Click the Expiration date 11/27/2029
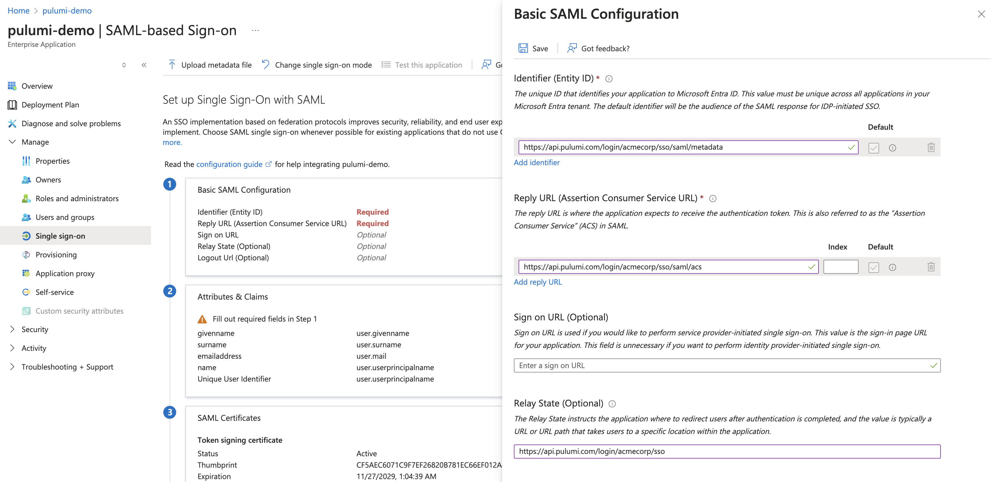The height and width of the screenshot is (482, 1002). [x=396, y=476]
